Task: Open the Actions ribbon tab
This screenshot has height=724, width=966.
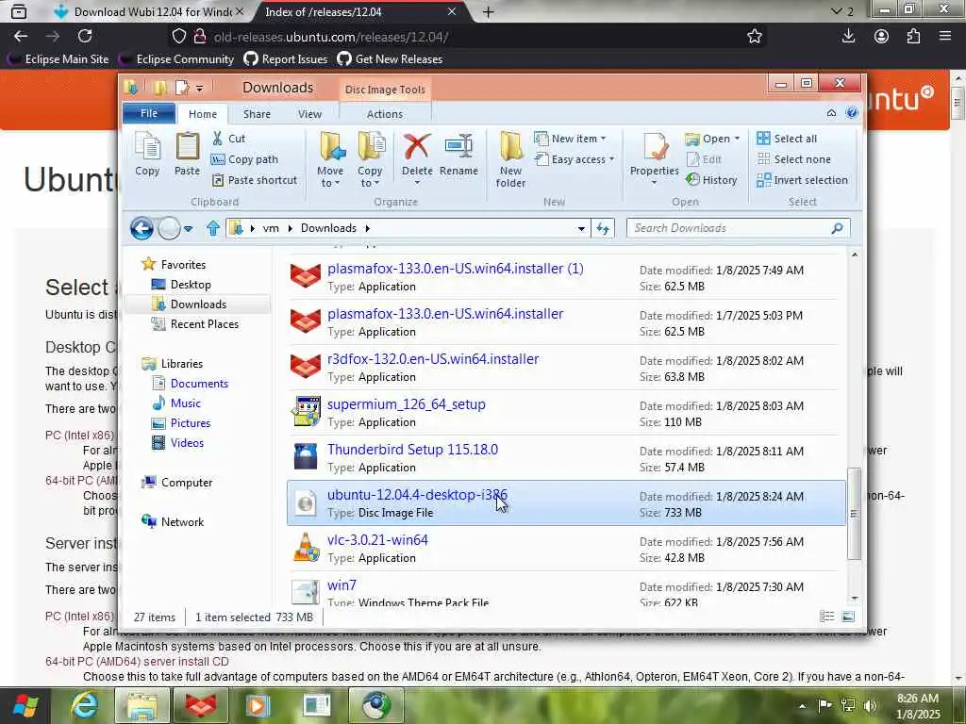Action: (x=385, y=114)
